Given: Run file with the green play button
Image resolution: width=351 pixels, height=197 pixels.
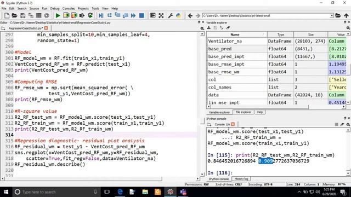Looking at the screenshot, I should 58,16.
